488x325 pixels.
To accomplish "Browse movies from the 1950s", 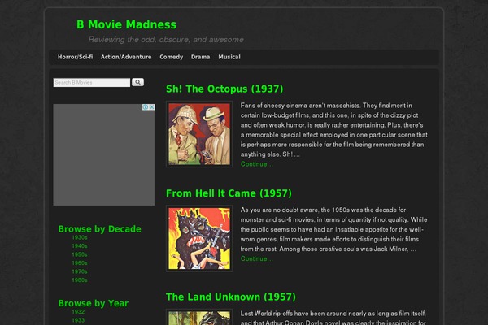I will 80,254.
